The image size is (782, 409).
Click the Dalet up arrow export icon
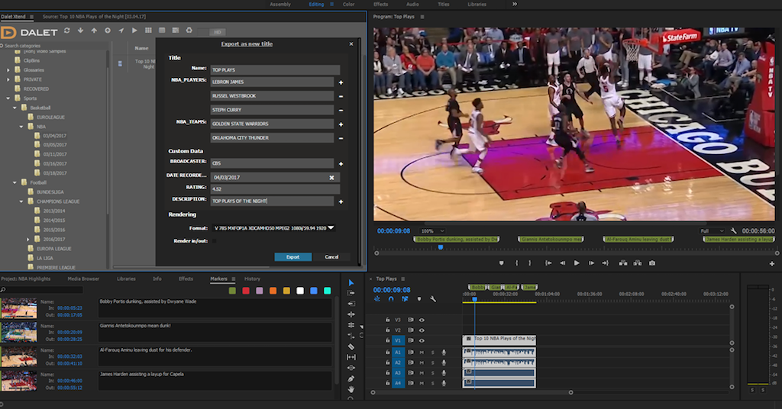(94, 31)
